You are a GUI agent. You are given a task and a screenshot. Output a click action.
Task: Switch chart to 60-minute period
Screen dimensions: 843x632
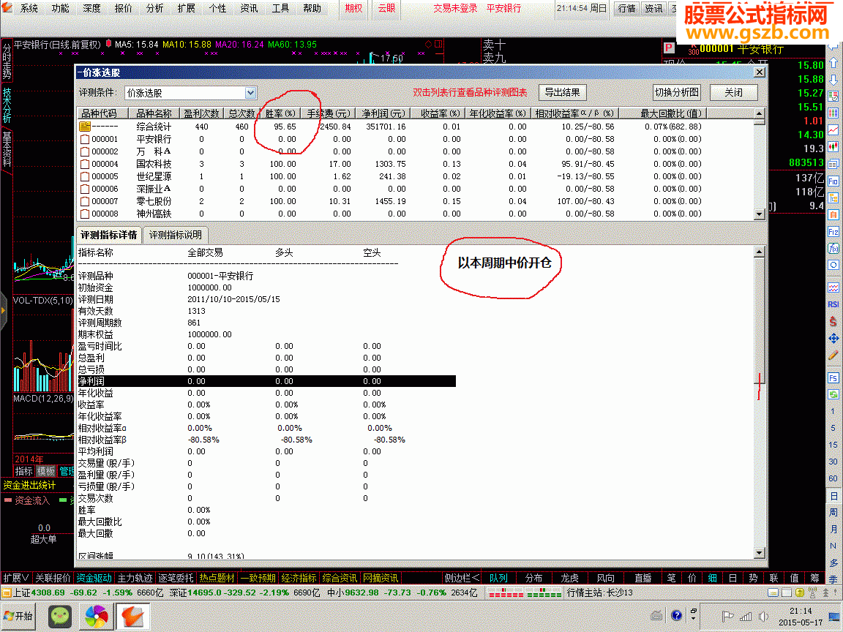[833, 478]
